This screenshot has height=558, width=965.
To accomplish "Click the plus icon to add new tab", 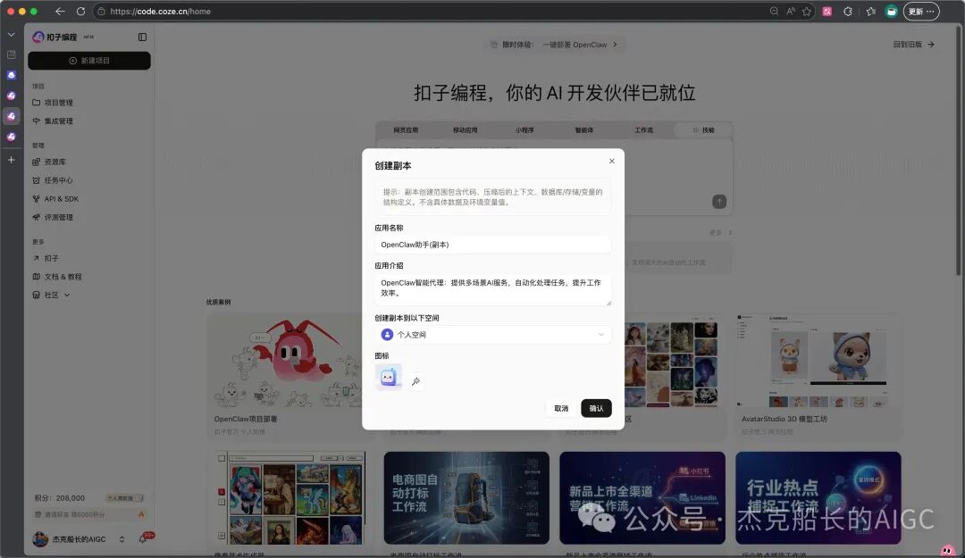I will point(11,160).
